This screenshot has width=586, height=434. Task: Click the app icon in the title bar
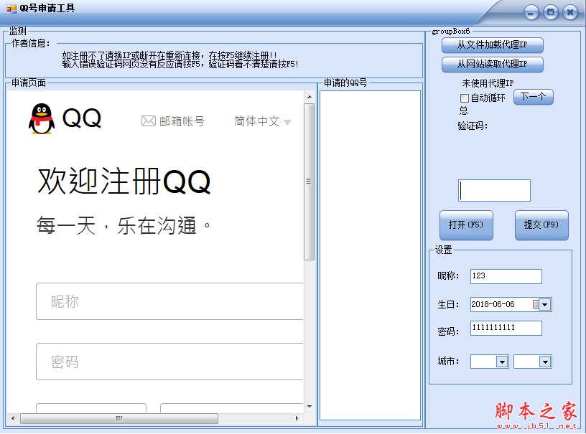(x=11, y=9)
